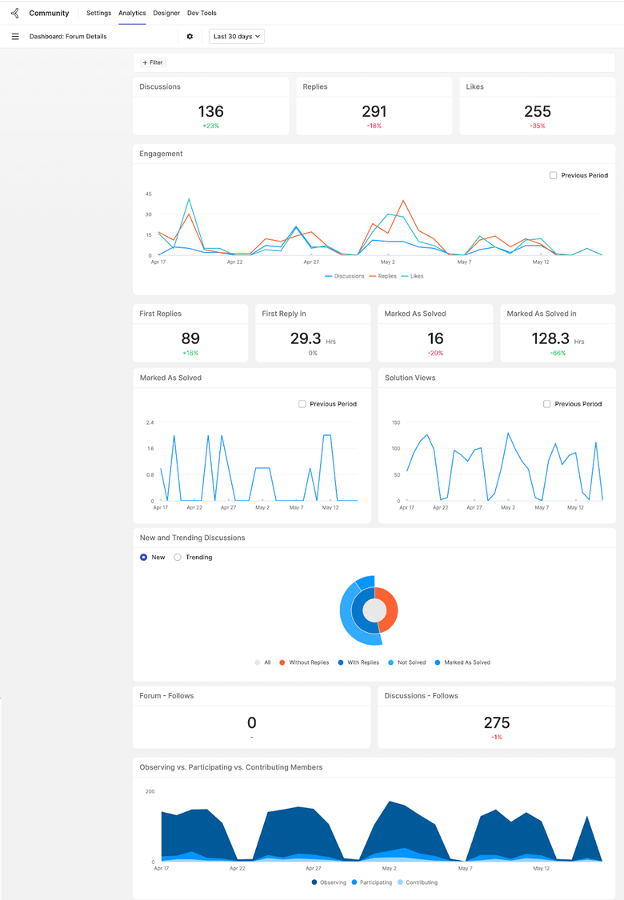Screen dimensions: 624x900
Task: Open the hamburger menu icon
Action: (x=15, y=36)
